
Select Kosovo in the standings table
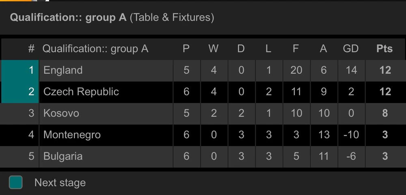coord(61,113)
